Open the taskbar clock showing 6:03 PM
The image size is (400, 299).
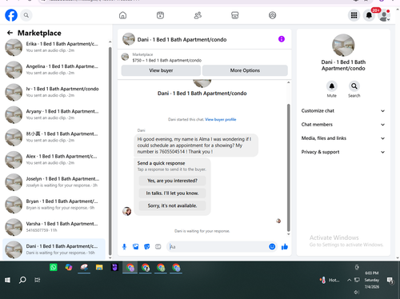[372, 280]
